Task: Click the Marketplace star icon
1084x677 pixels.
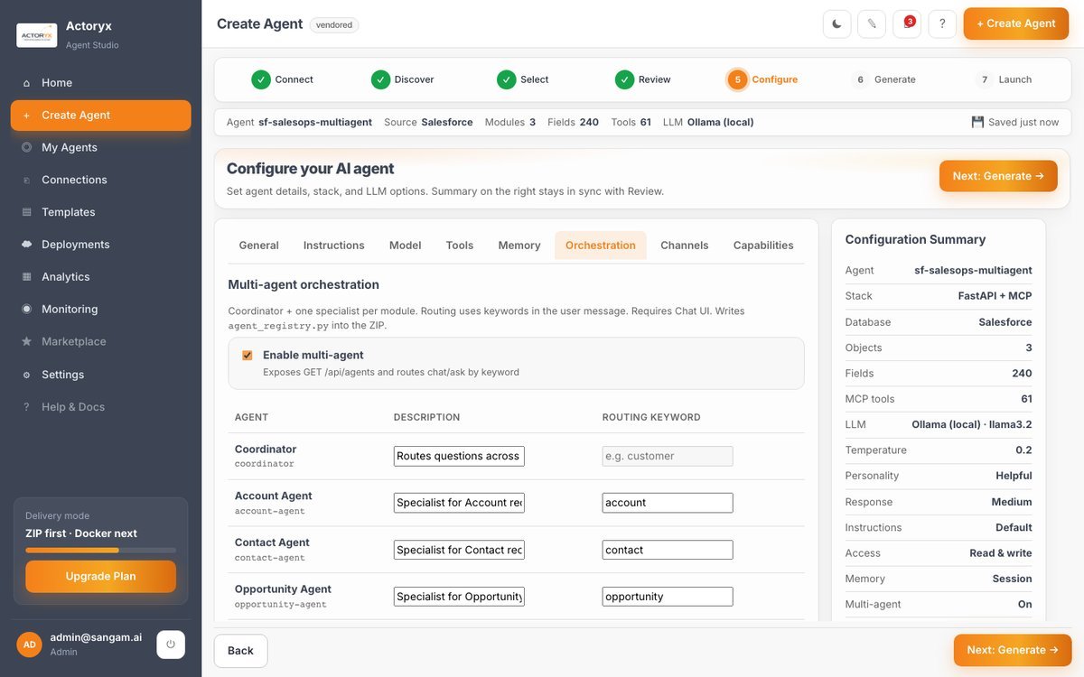Action: click(26, 341)
